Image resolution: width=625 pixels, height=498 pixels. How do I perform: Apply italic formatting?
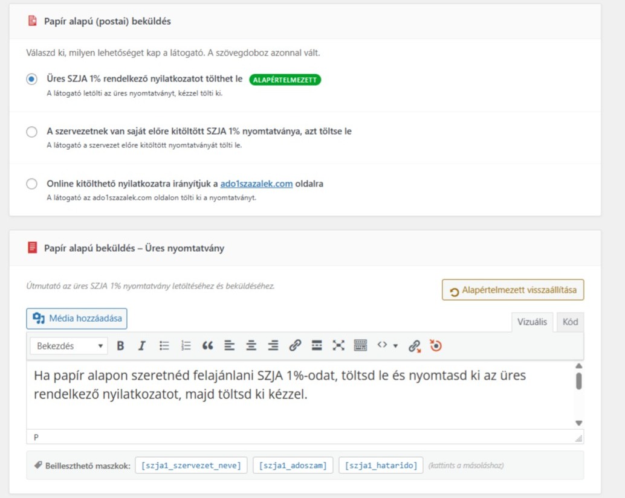click(x=141, y=346)
